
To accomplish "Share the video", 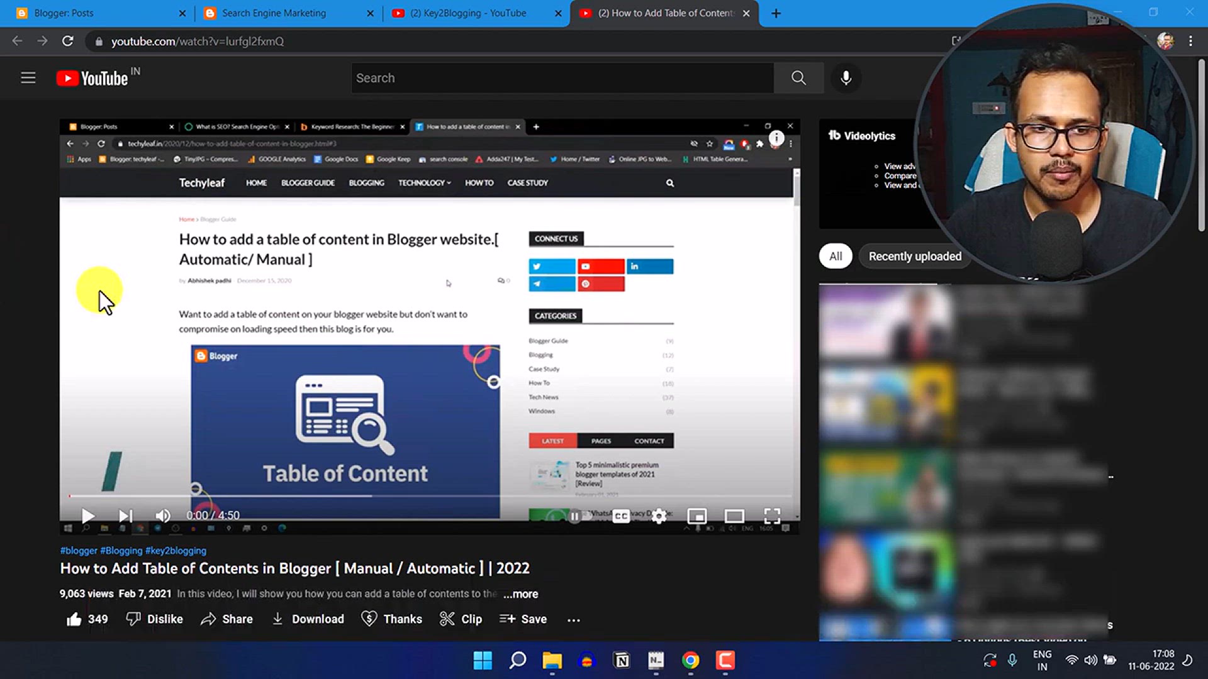I will tap(226, 619).
